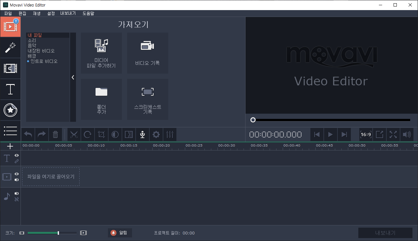Select the Crop tool
The image size is (418, 241).
101,135
